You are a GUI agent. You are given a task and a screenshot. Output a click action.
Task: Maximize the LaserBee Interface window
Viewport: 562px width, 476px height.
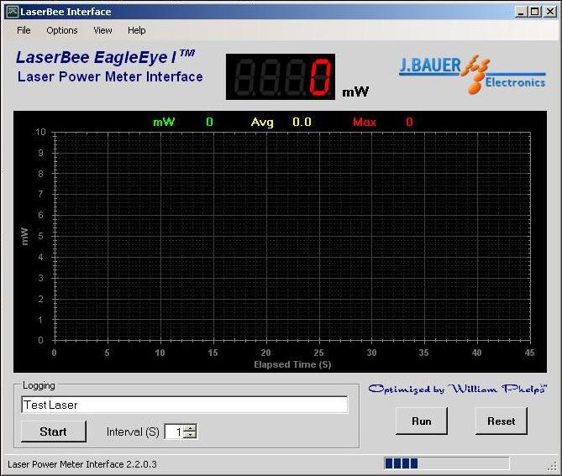535,12
